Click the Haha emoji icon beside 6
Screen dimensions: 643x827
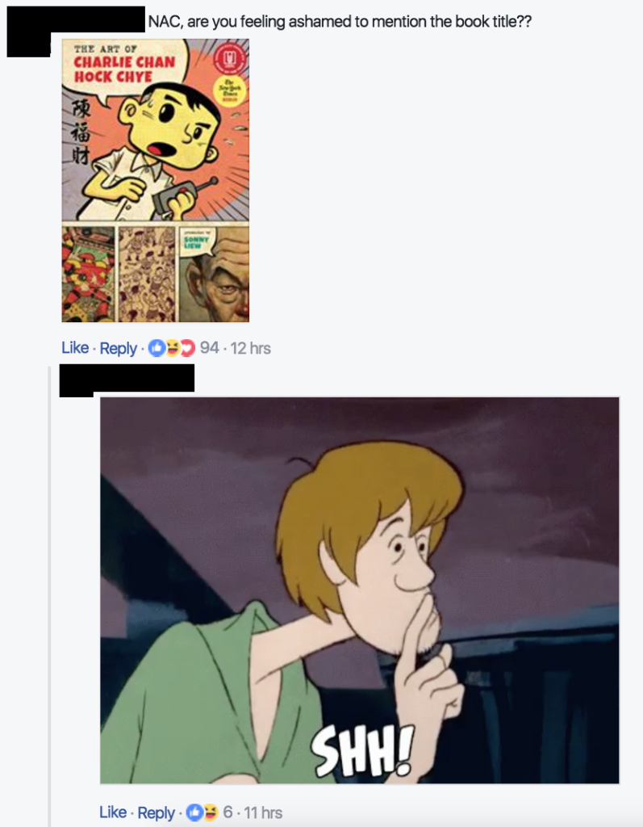[x=211, y=812]
